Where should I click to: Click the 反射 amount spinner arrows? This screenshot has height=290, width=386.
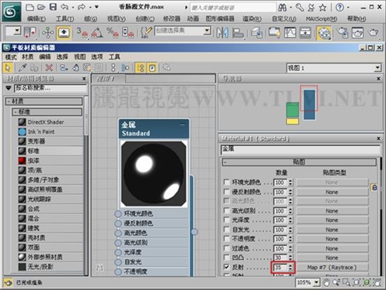click(x=290, y=268)
